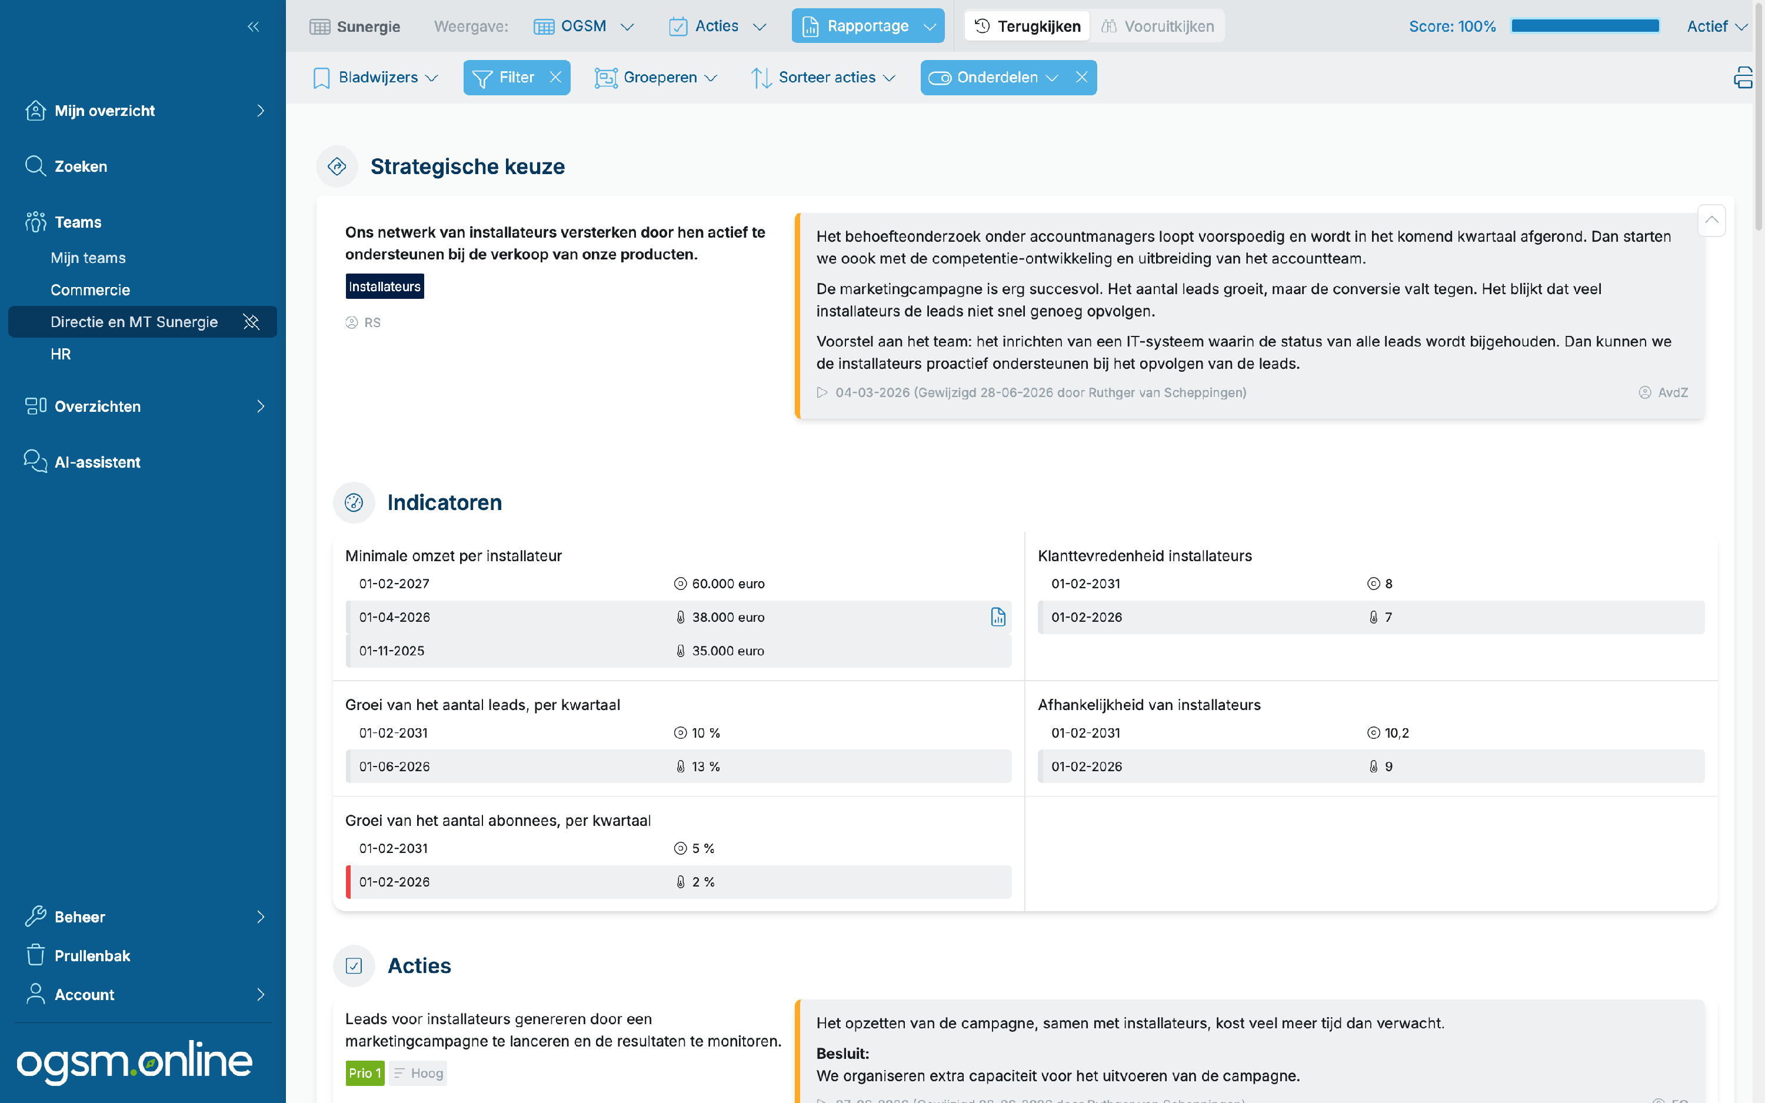
Task: Toggle the Onderdelen switch
Action: click(x=940, y=78)
